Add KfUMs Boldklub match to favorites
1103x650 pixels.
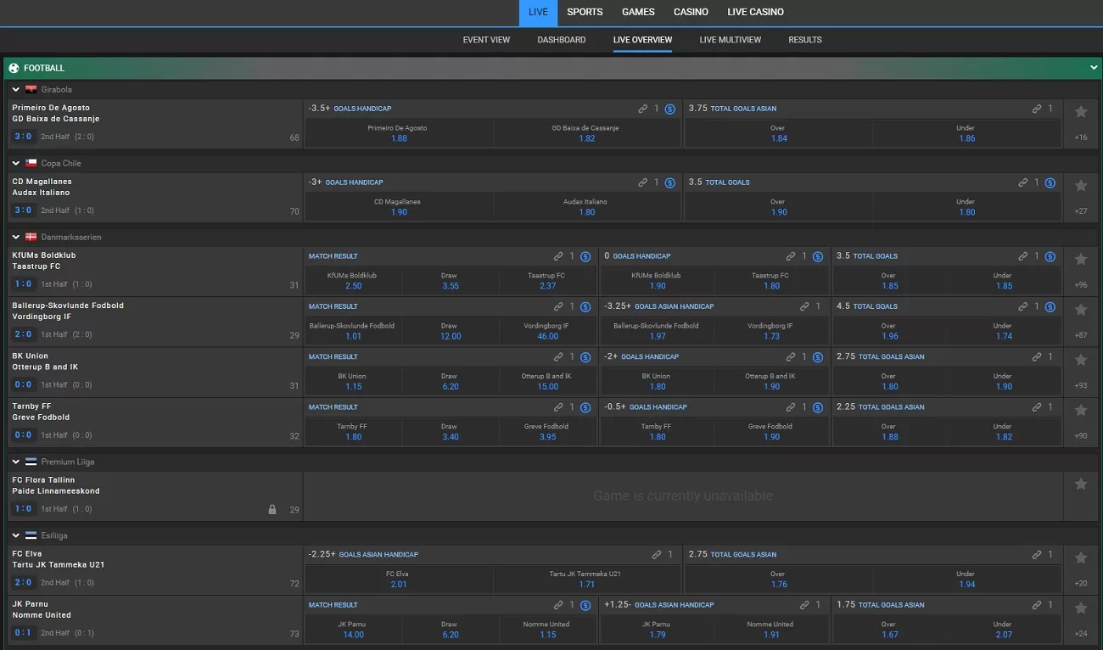[1080, 259]
